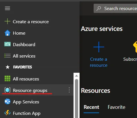Click the Home house icon
Viewport: 137px width, 118px height.
pos(7,33)
